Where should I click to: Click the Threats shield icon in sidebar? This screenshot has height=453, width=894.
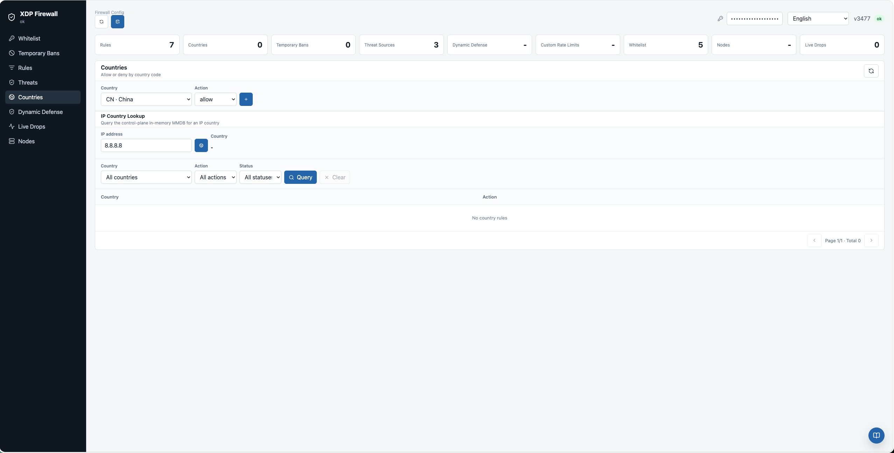(x=12, y=82)
